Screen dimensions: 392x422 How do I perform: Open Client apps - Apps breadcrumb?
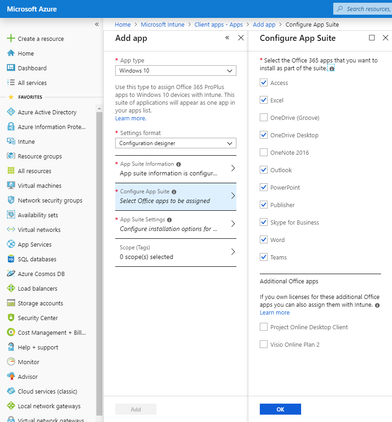[x=218, y=24]
